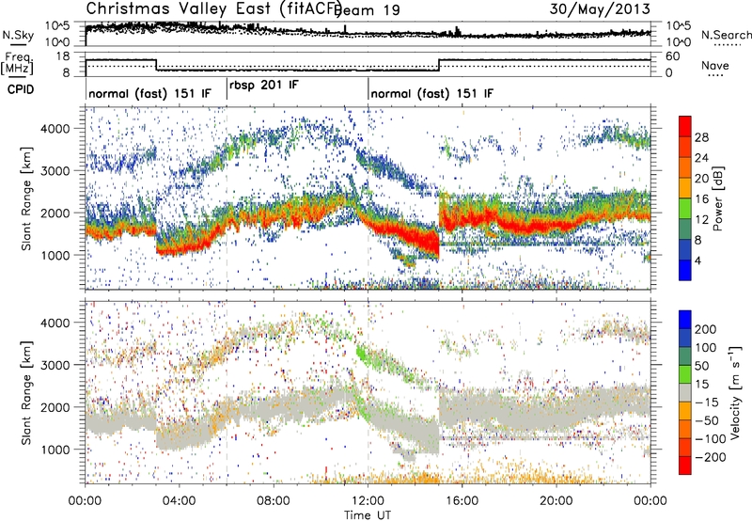This screenshot has height=521, width=752.
Task: Click the dashed vertical marker at 06:00 in power panel
Action: [x=227, y=198]
